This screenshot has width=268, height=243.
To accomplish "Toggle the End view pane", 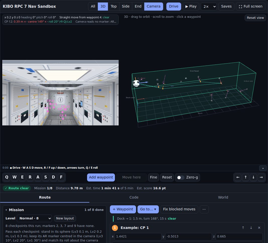I will pyautogui.click(x=138, y=7).
